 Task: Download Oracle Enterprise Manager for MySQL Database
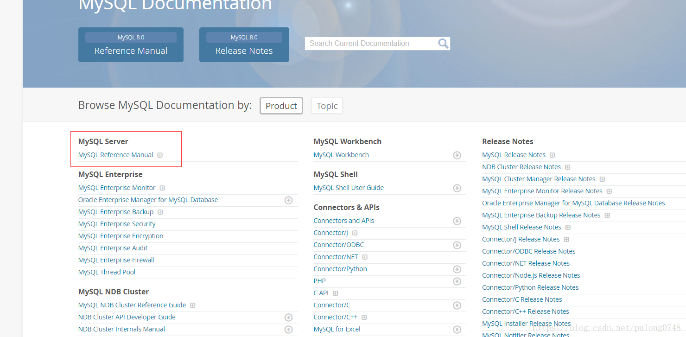[x=288, y=200]
